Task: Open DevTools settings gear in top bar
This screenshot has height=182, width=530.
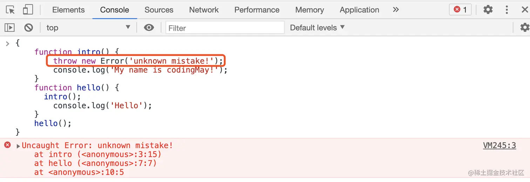Action: pyautogui.click(x=488, y=10)
